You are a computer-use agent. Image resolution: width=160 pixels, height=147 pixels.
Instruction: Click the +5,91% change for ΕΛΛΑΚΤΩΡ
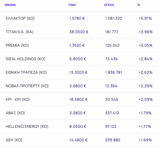tap(145, 18)
